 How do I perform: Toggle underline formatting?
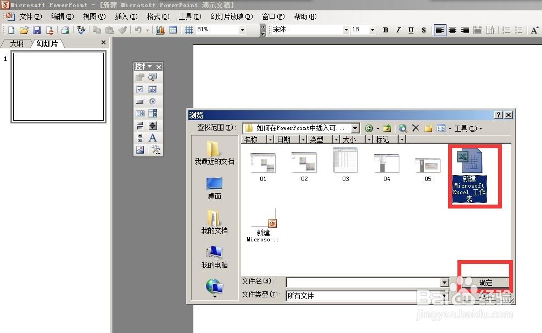(x=411, y=30)
